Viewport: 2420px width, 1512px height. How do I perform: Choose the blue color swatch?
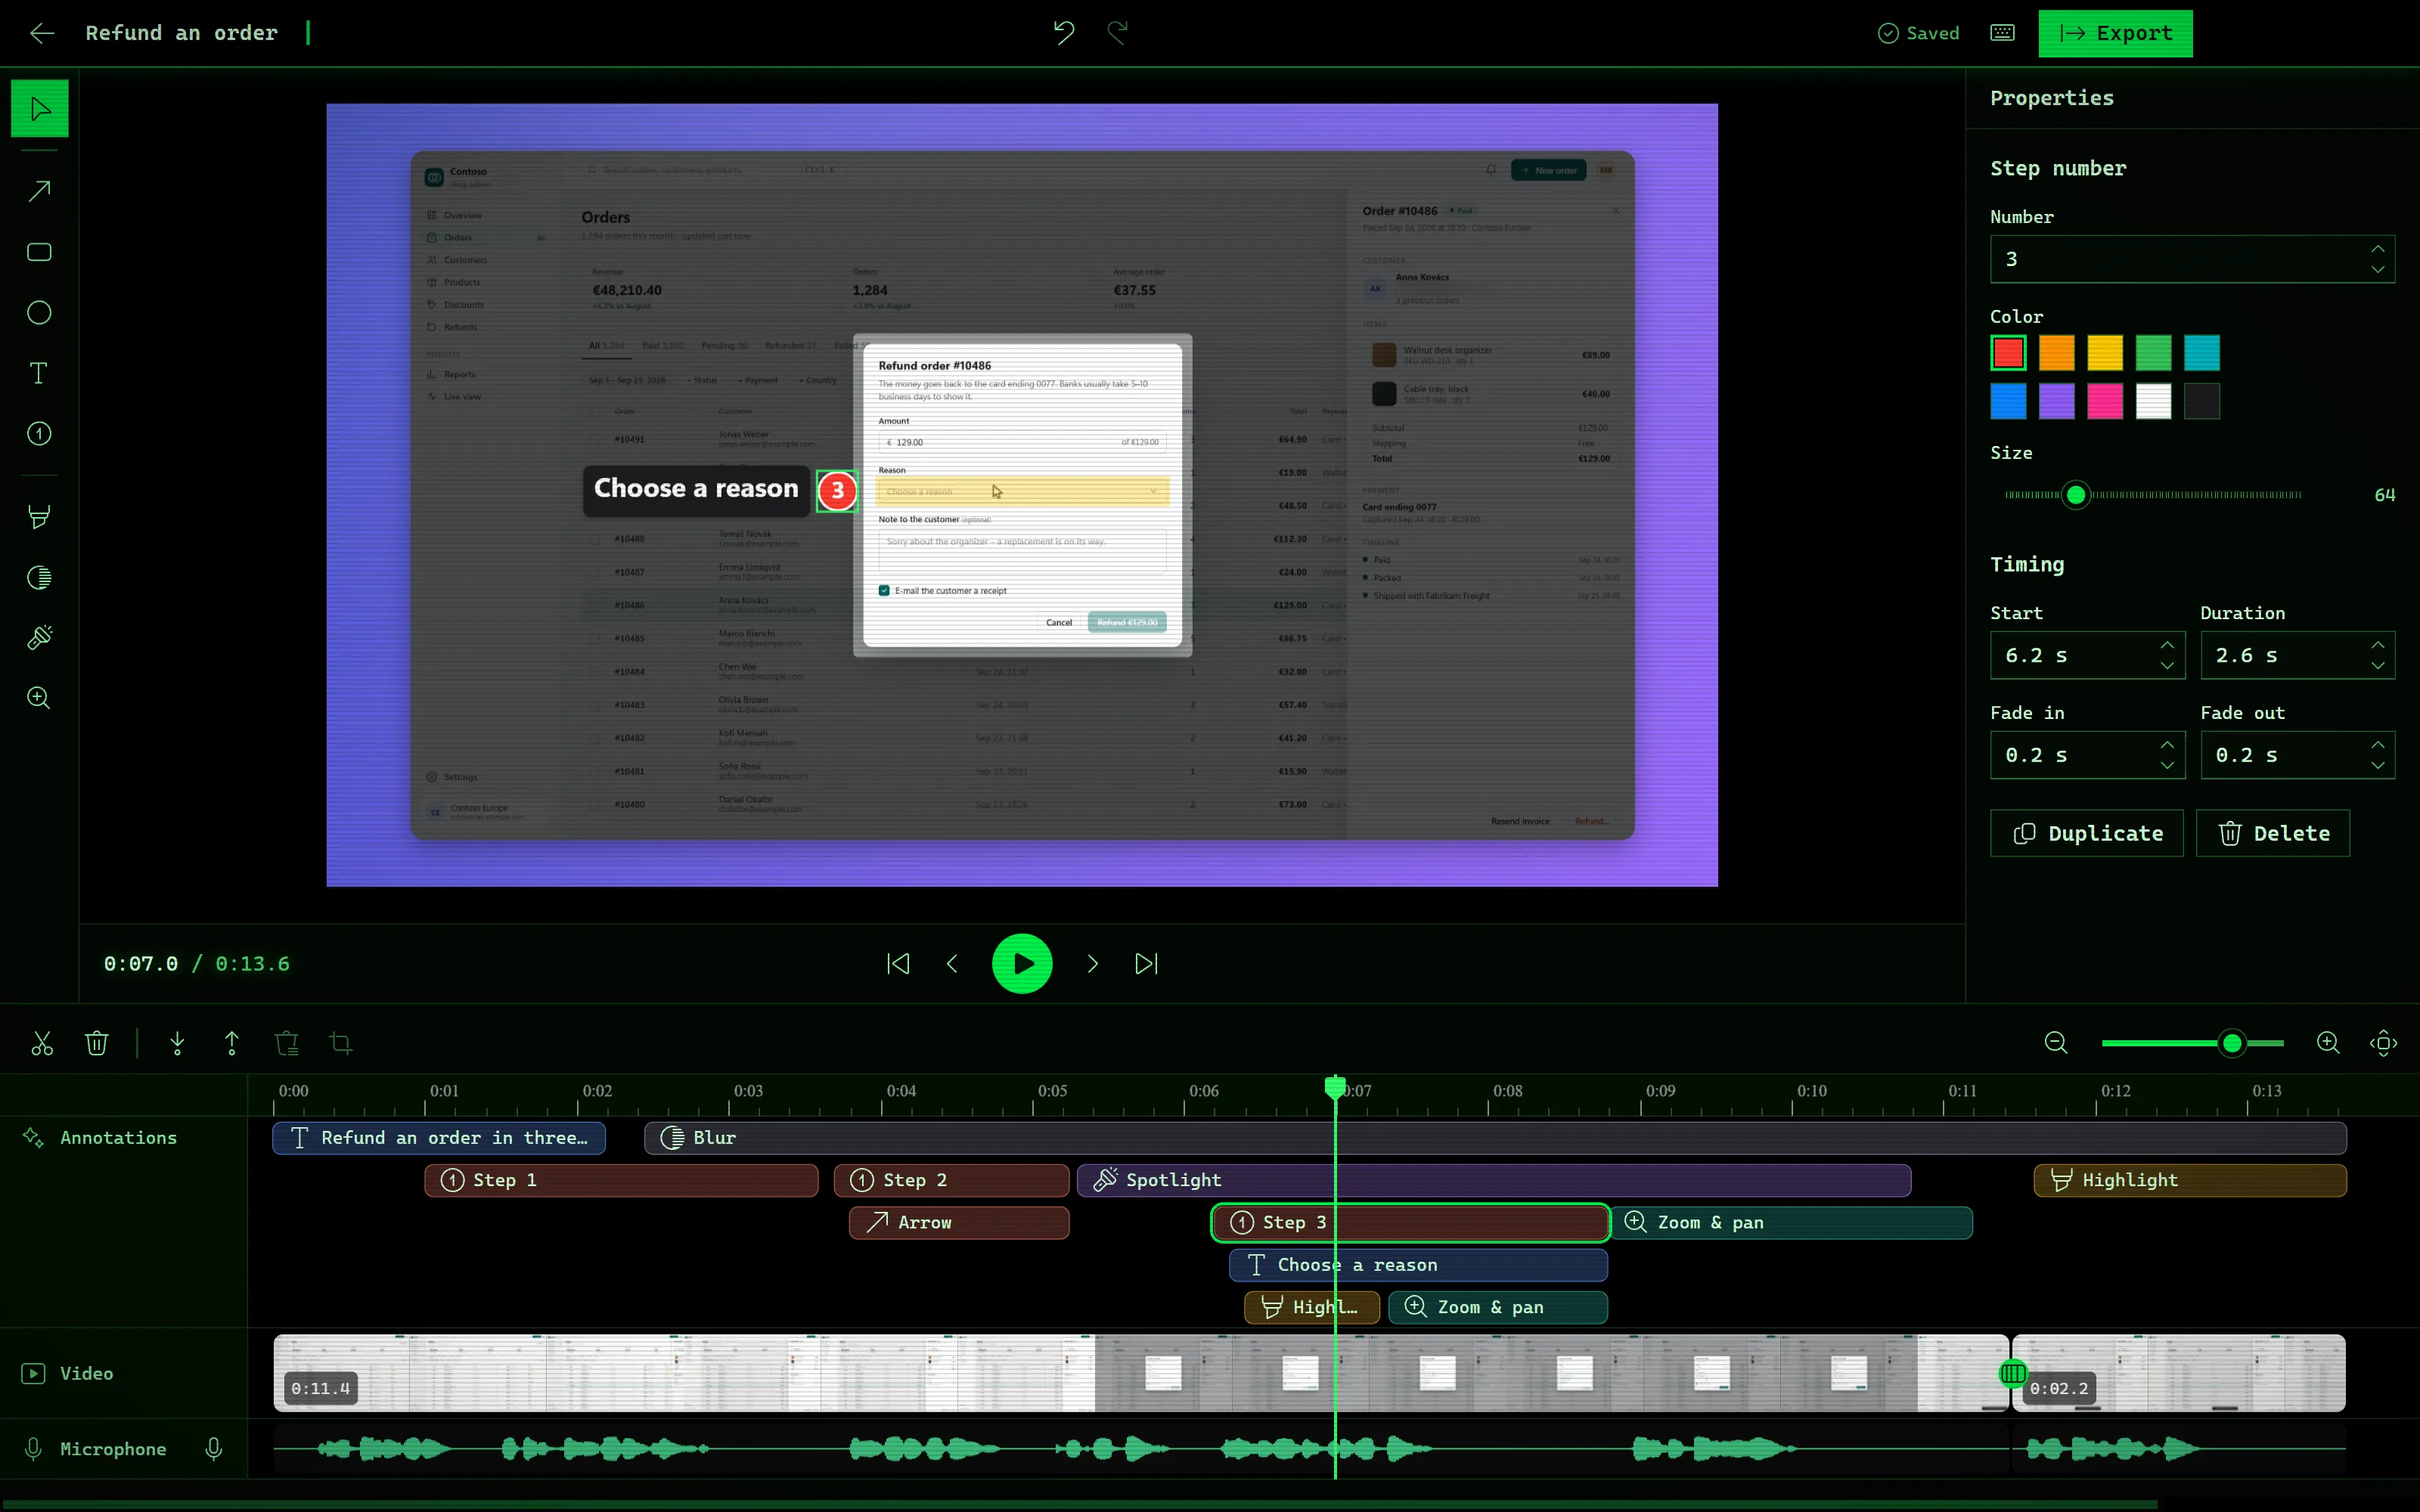(2008, 401)
